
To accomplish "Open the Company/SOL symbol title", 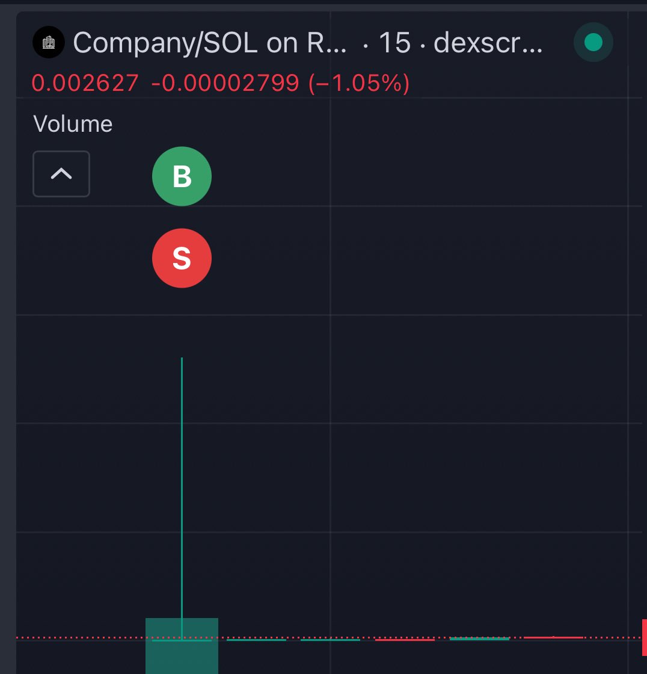I will coord(210,43).
